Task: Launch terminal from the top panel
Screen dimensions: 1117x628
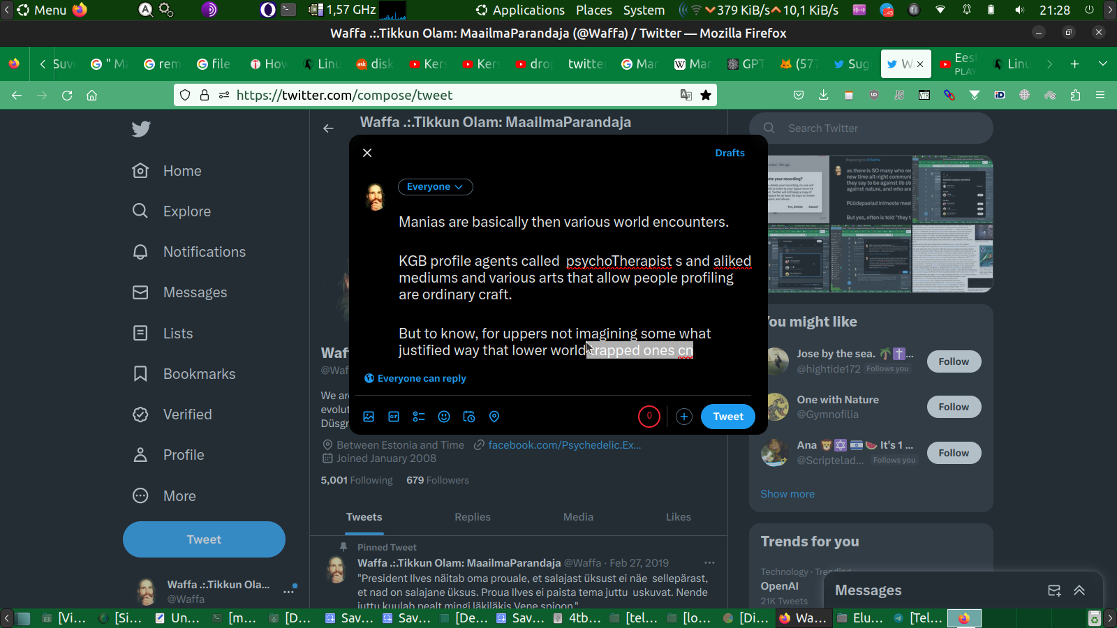Action: click(288, 10)
